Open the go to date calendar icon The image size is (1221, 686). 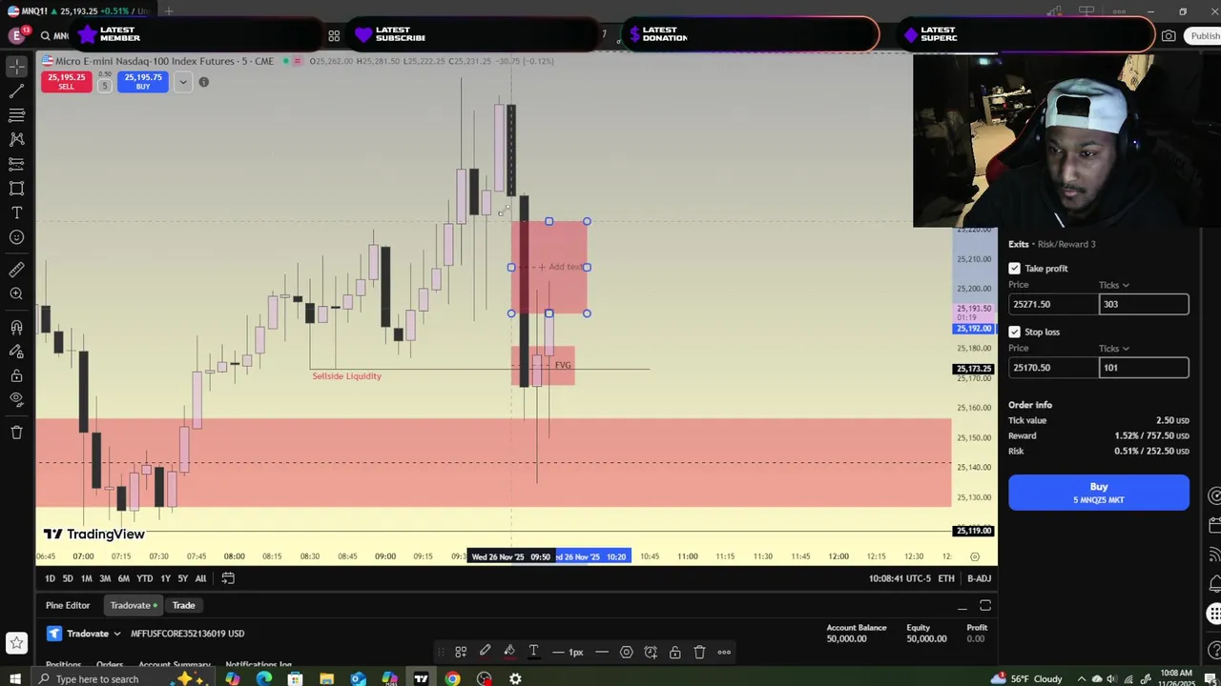pos(228,578)
